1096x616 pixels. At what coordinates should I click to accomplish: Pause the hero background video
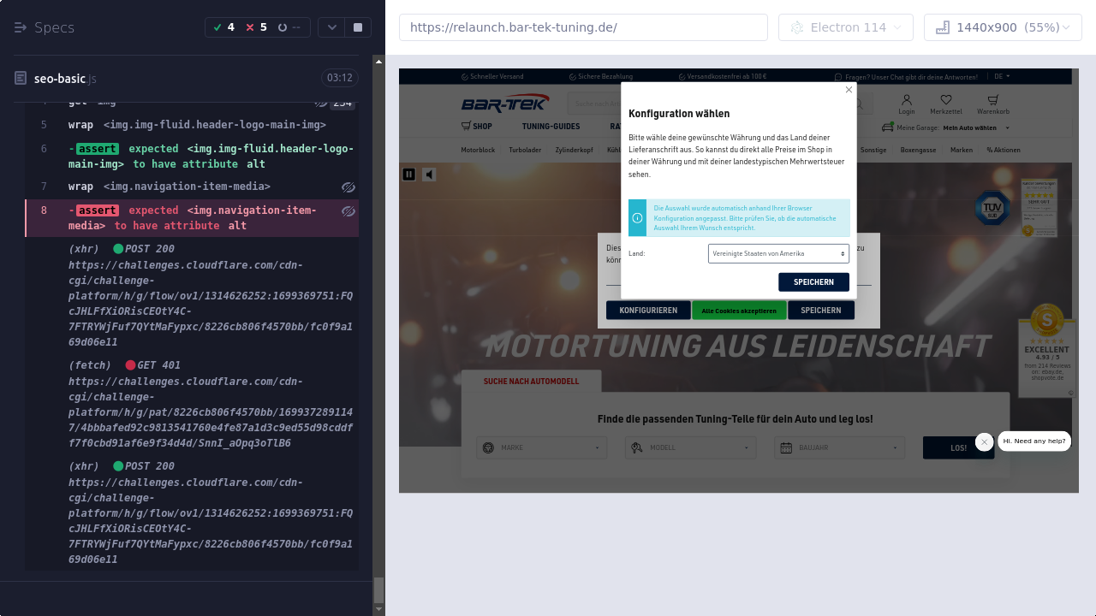coord(409,175)
